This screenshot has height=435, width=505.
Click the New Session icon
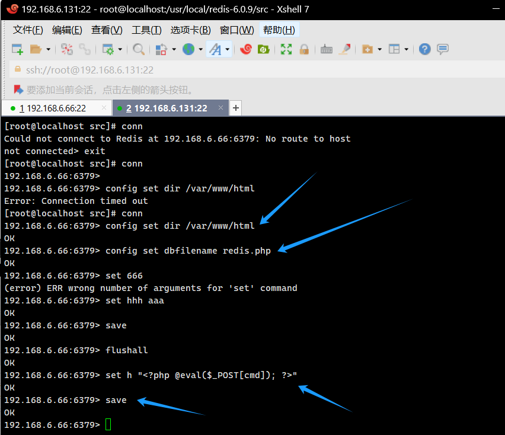click(x=17, y=49)
